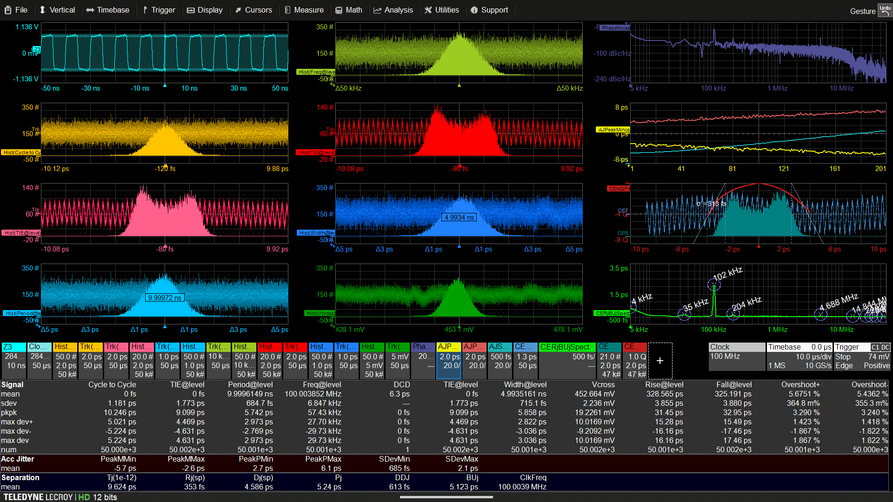
Task: Click the PhaseNoise trace label tag
Action: [615, 28]
